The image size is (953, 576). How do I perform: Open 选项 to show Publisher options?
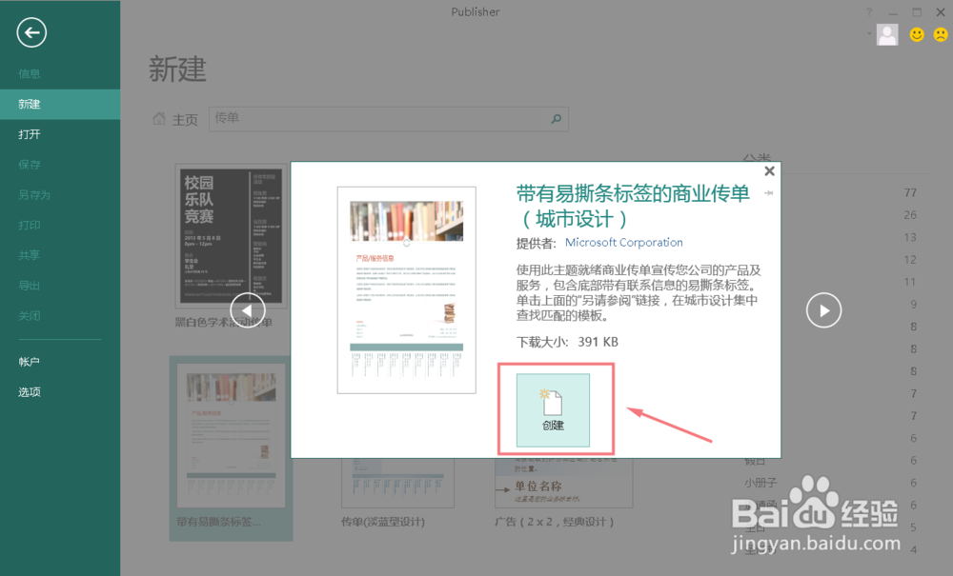pos(29,391)
